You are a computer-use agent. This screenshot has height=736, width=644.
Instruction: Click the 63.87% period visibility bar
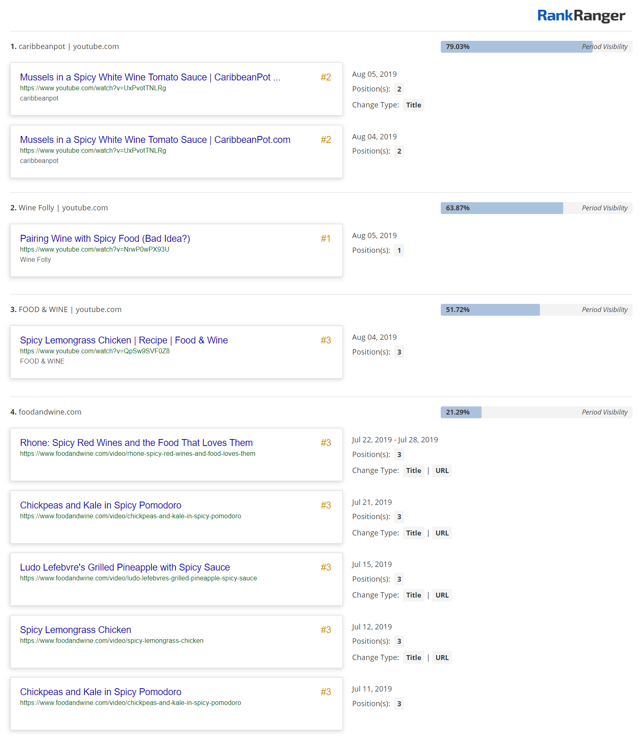[x=502, y=208]
